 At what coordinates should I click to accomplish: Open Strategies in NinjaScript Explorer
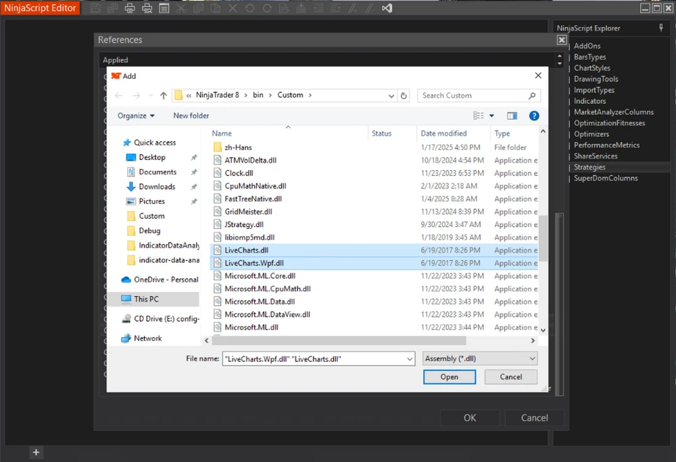589,168
